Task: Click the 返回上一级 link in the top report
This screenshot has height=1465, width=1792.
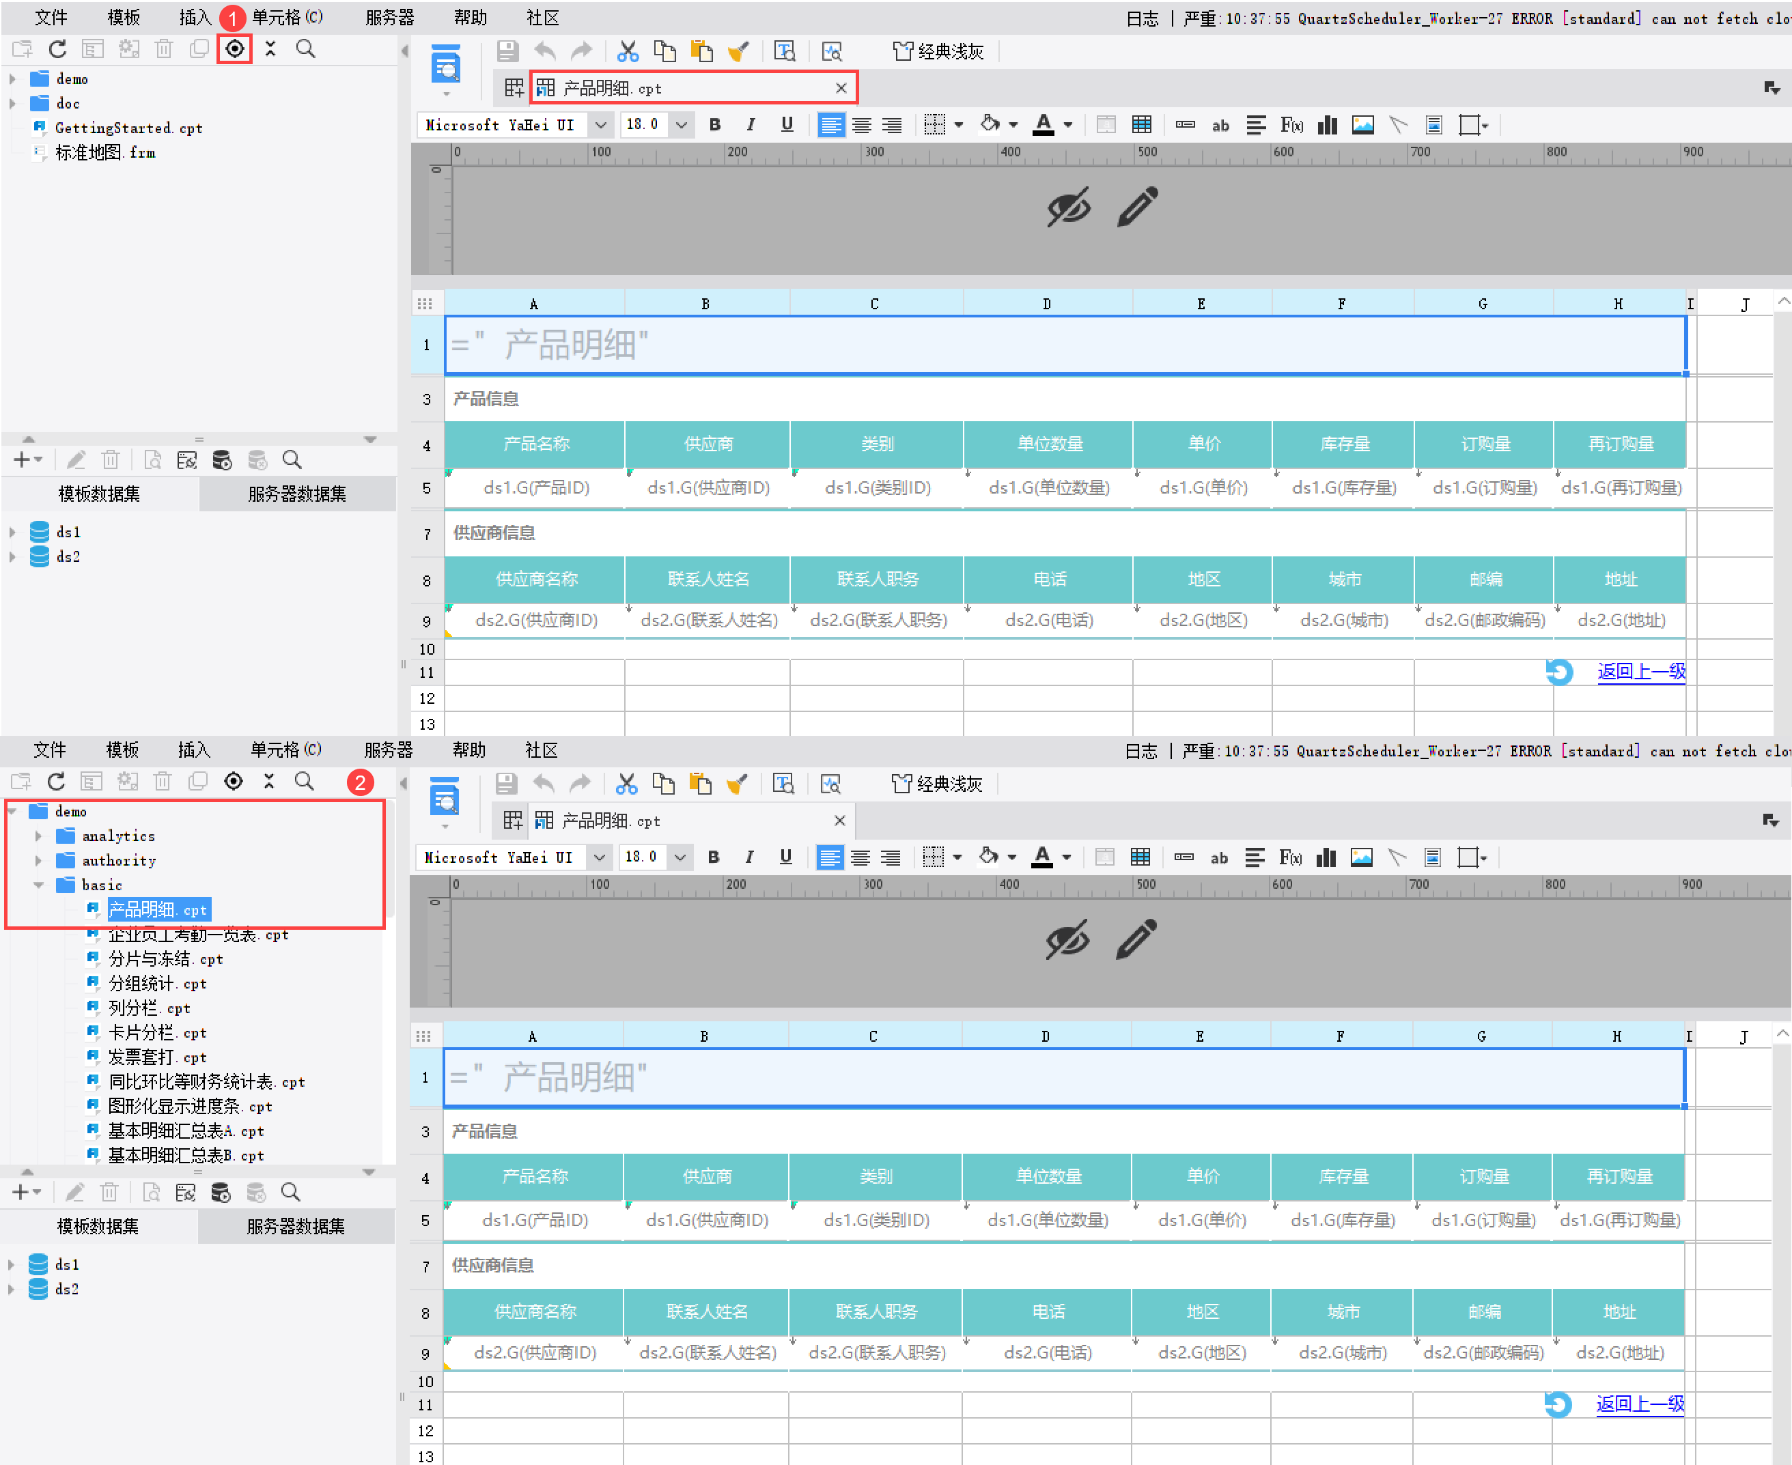Action: point(1640,672)
